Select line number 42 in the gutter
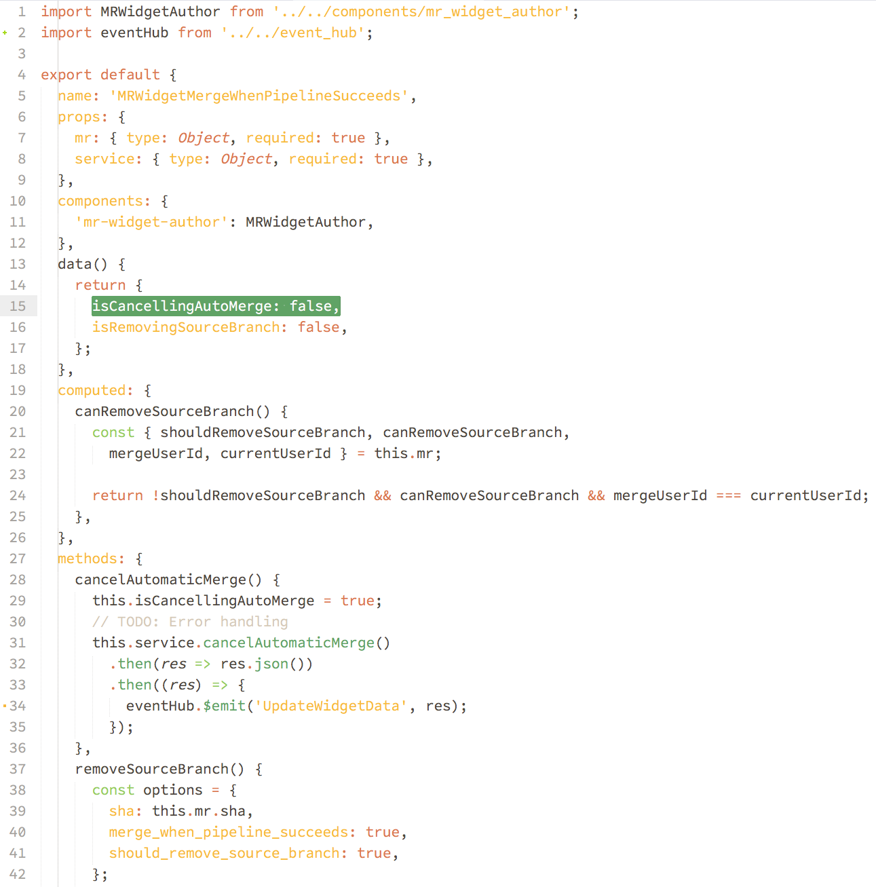This screenshot has height=887, width=876. coord(18,874)
